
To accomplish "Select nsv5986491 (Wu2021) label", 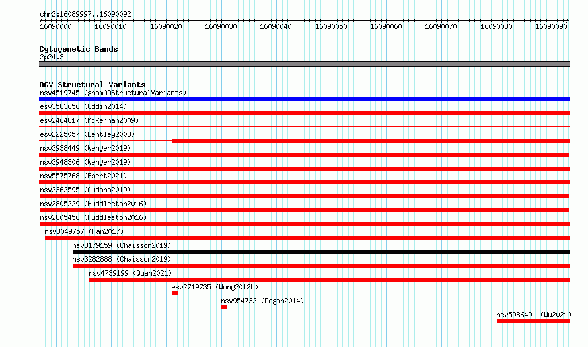I will point(534,315).
